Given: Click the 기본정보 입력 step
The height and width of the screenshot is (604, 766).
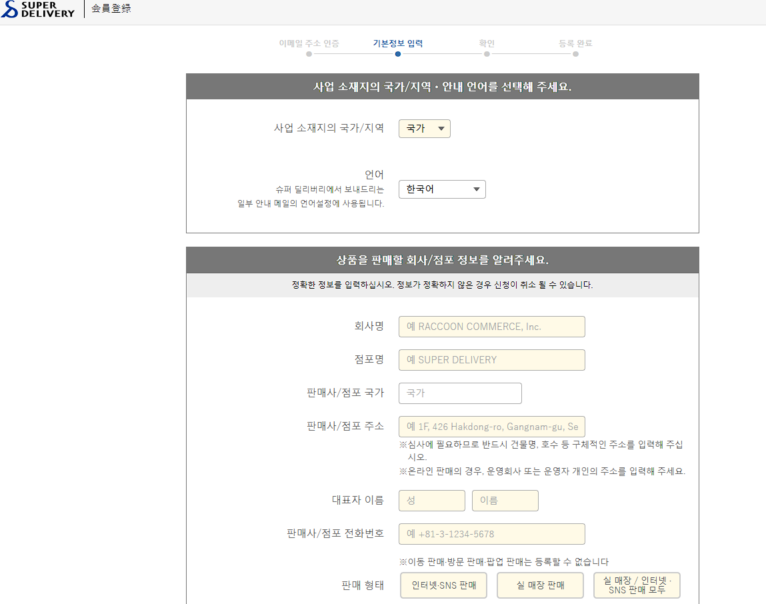Looking at the screenshot, I should point(397,43).
